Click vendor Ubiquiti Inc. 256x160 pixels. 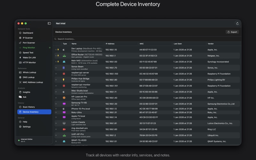pyautogui.click(x=213, y=135)
